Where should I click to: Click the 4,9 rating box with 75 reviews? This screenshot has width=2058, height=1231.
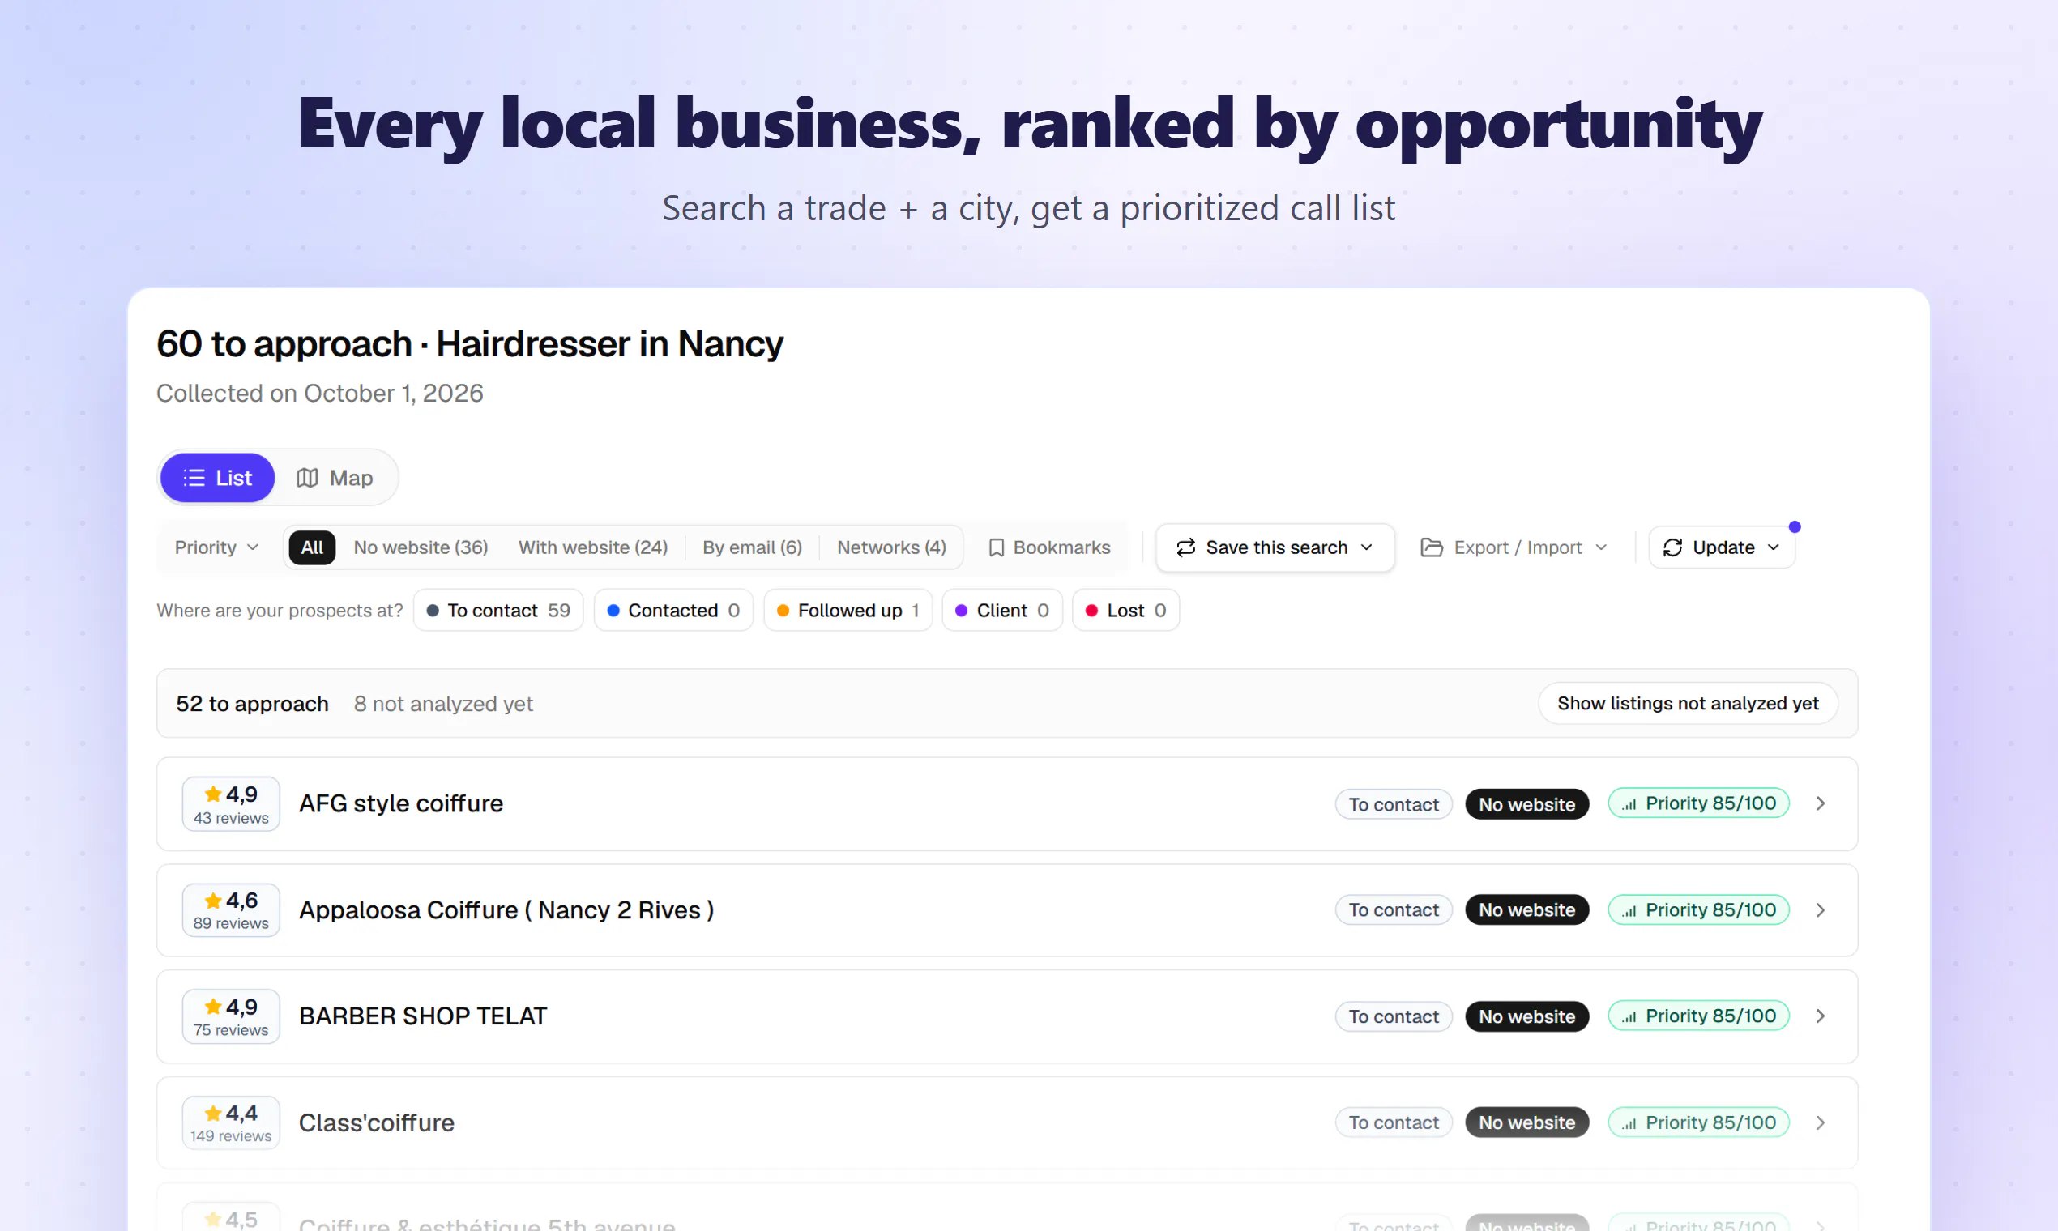(x=231, y=1016)
